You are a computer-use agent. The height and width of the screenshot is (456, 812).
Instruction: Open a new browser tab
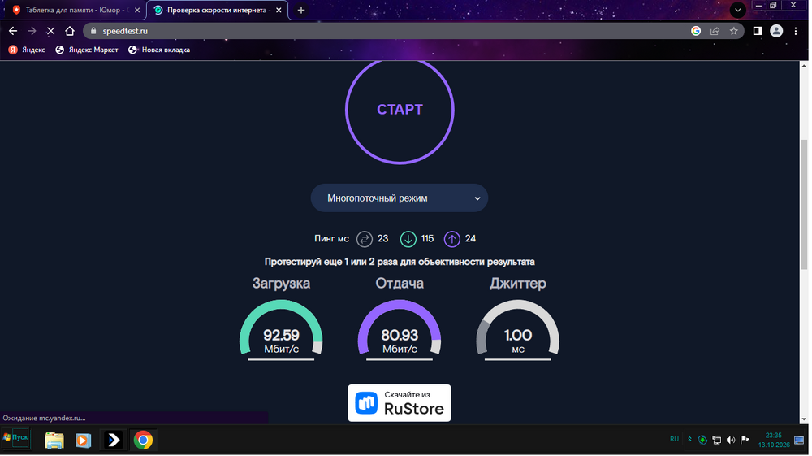[301, 10]
